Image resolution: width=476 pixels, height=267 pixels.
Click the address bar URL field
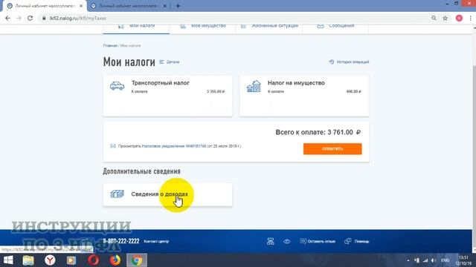coord(234,18)
